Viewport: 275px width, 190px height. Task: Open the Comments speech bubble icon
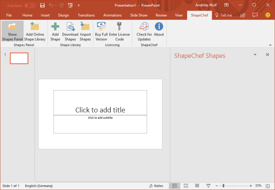click(255, 15)
